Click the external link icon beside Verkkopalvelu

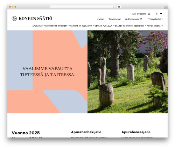click(x=141, y=19)
